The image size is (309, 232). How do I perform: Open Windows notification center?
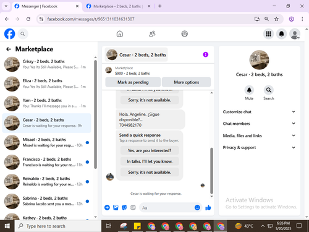[x=299, y=226]
